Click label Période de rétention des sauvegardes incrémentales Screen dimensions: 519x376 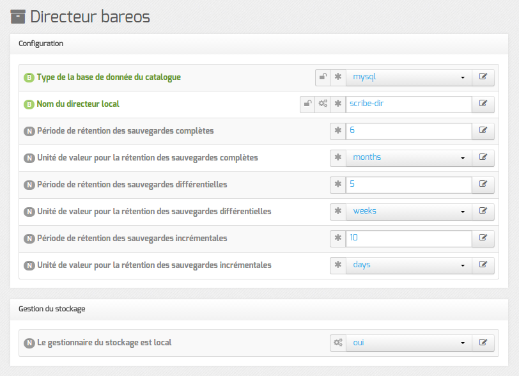pyautogui.click(x=132, y=238)
